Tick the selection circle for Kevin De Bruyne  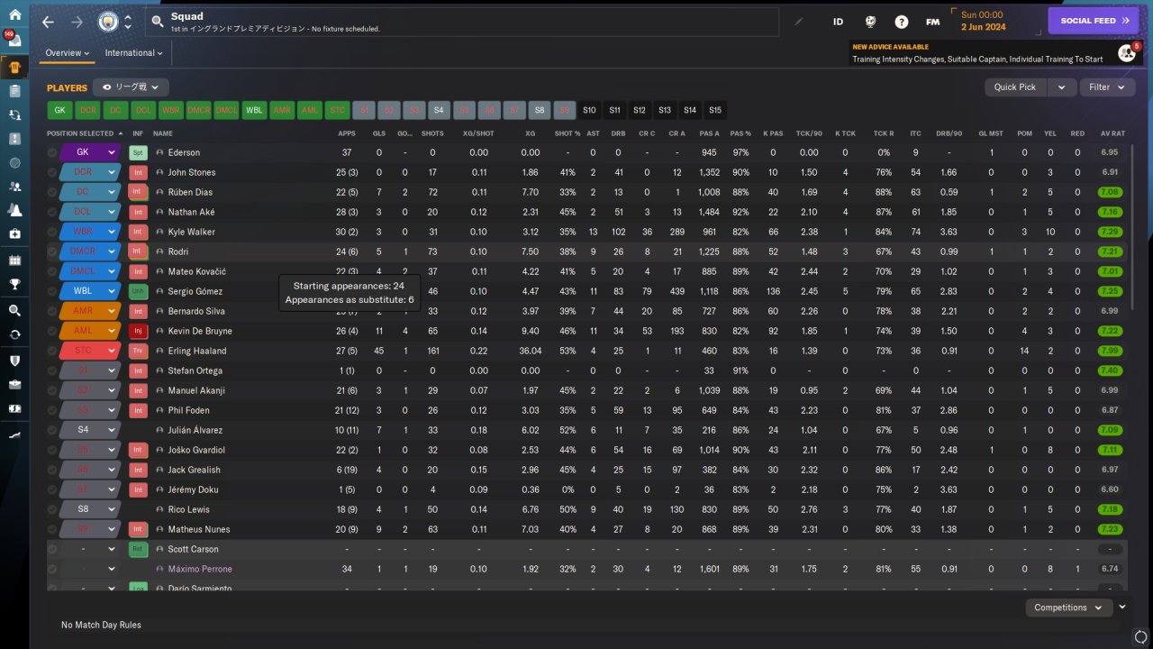(x=52, y=331)
